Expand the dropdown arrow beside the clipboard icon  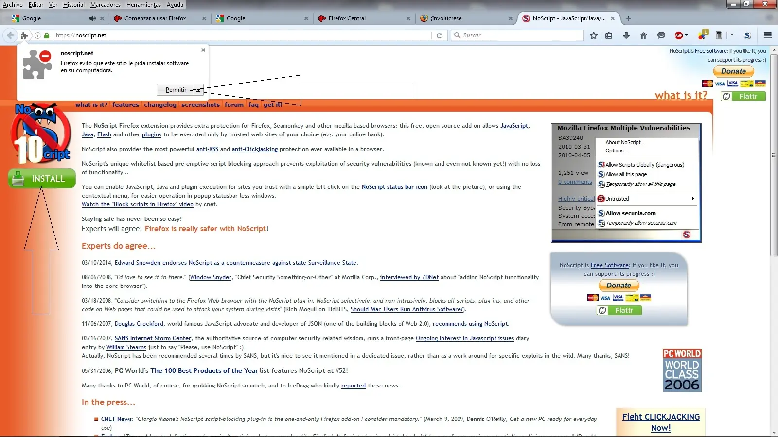click(732, 35)
